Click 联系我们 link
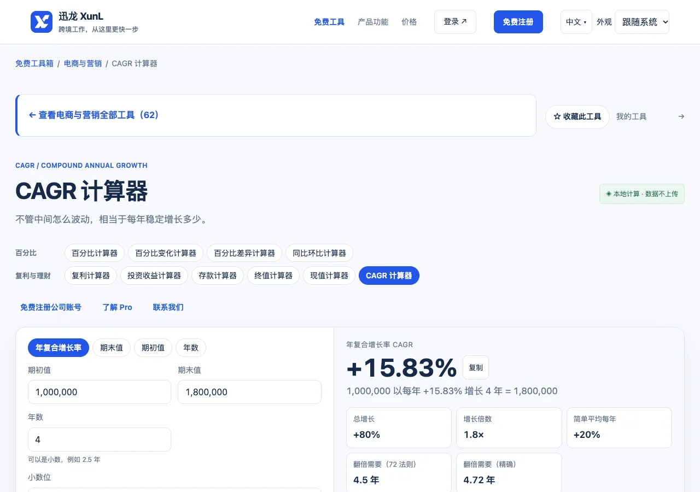 168,307
